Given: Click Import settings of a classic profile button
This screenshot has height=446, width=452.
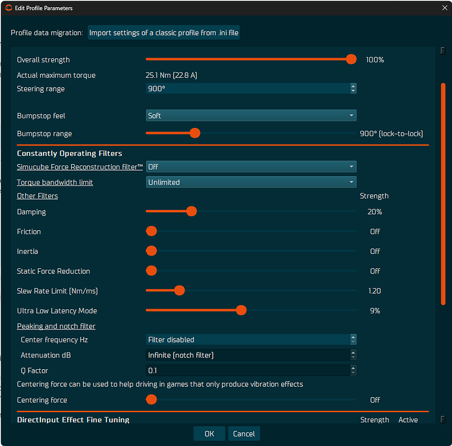Looking at the screenshot, I should pos(164,33).
